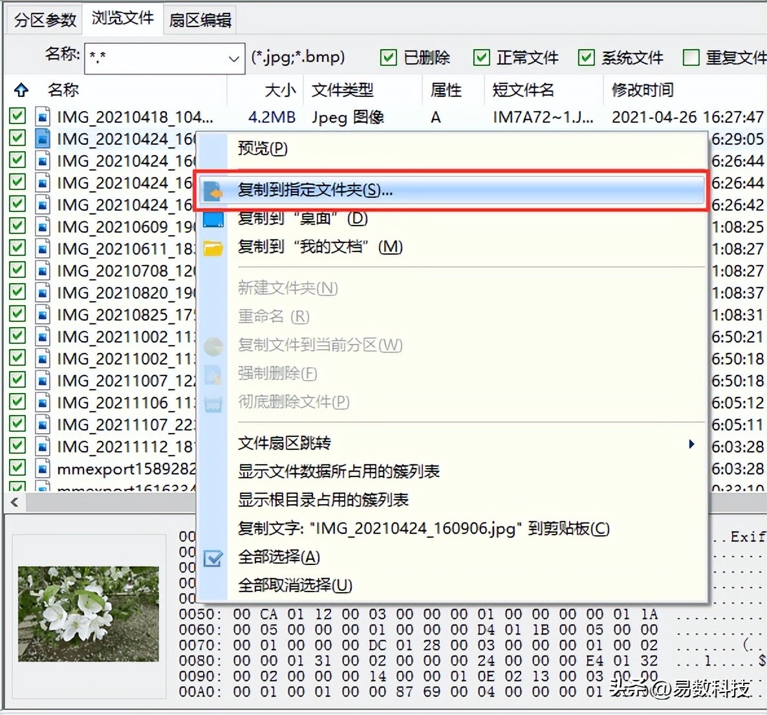Click the file icon of mmexport1589282
Viewport: 767px width, 715px height.
point(42,468)
